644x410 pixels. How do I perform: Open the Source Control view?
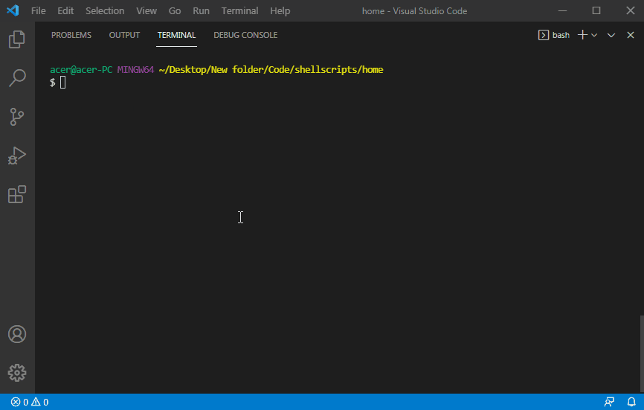(x=17, y=117)
